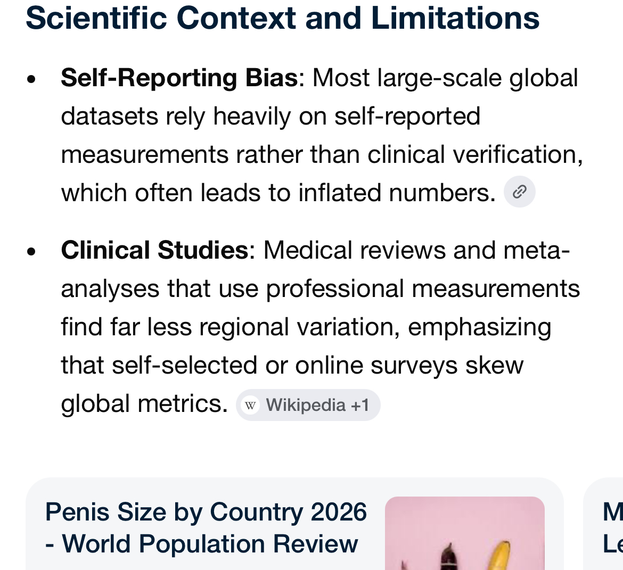Click the "- World Population Review" title line
The height and width of the screenshot is (570, 623).
(201, 543)
